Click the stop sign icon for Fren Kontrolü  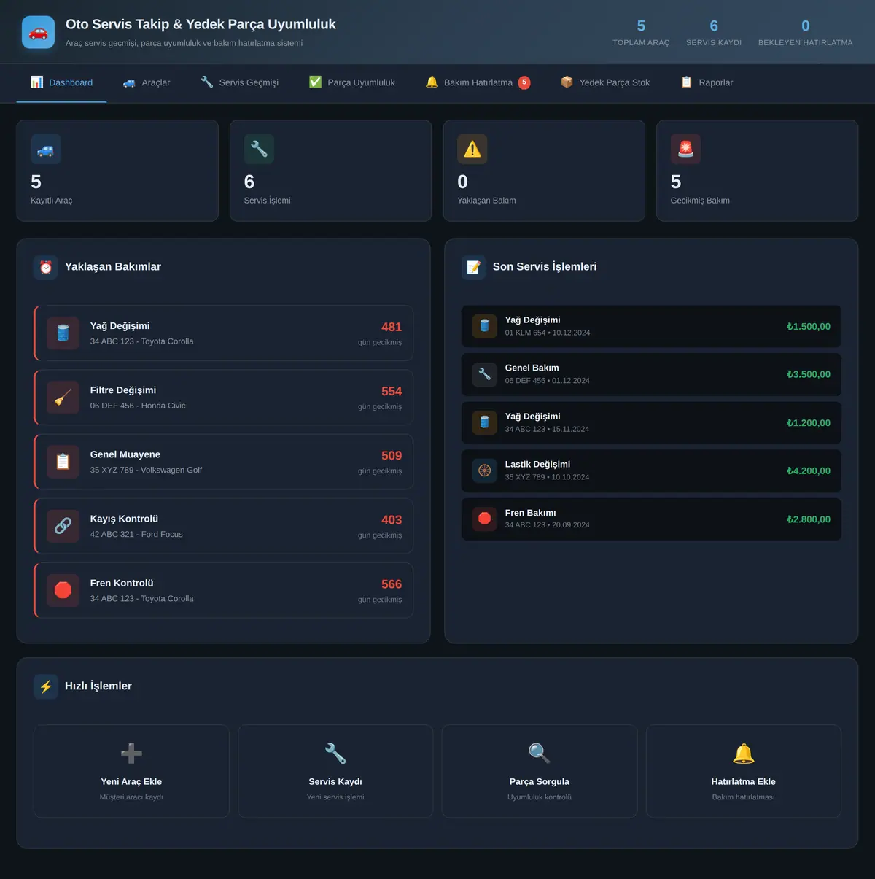(x=63, y=590)
